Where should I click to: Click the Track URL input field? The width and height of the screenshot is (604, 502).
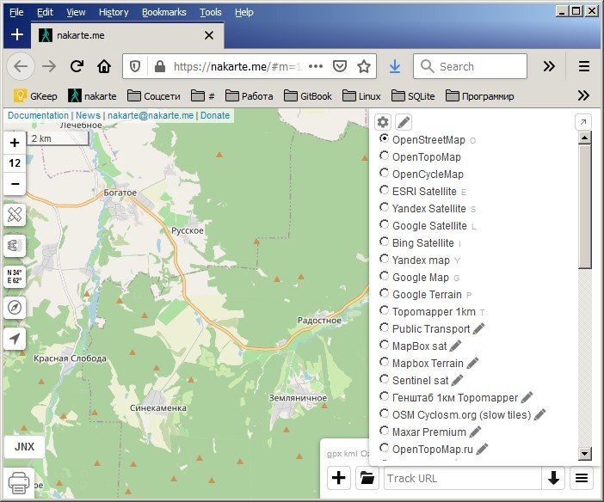[463, 478]
